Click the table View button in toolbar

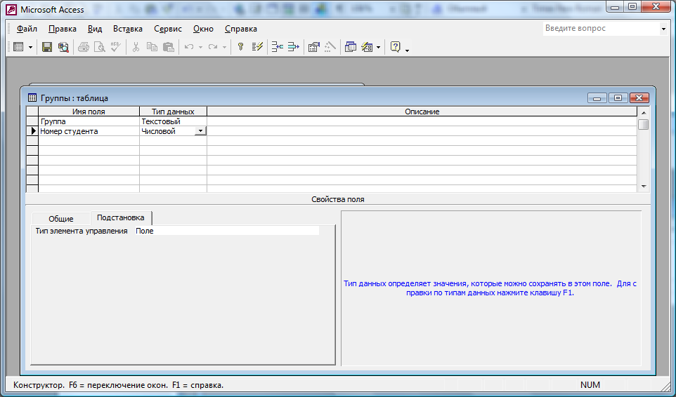[18, 47]
